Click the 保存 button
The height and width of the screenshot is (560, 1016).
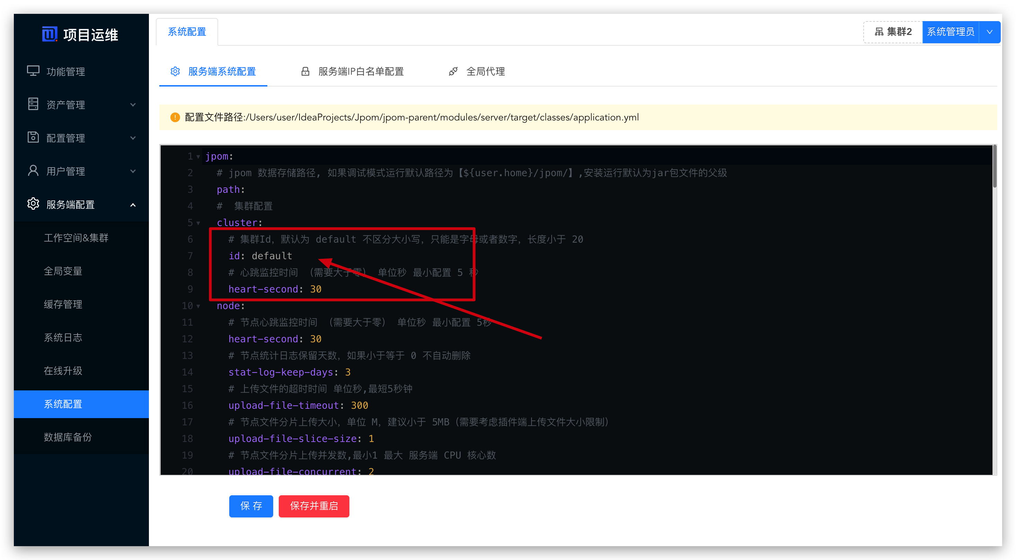[x=251, y=506]
